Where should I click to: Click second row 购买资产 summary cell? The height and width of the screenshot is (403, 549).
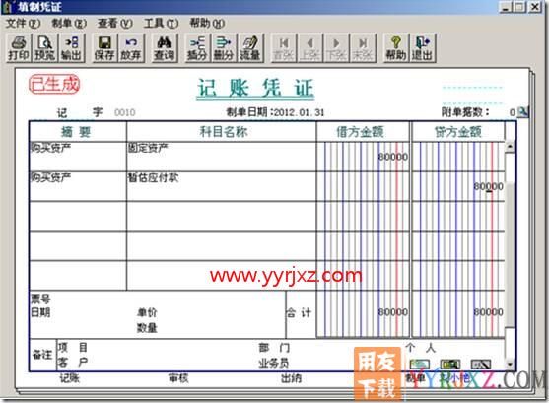(78, 186)
